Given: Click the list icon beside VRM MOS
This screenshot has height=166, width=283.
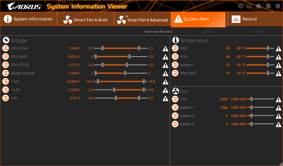Looking at the screenshot, I should pos(175,73).
